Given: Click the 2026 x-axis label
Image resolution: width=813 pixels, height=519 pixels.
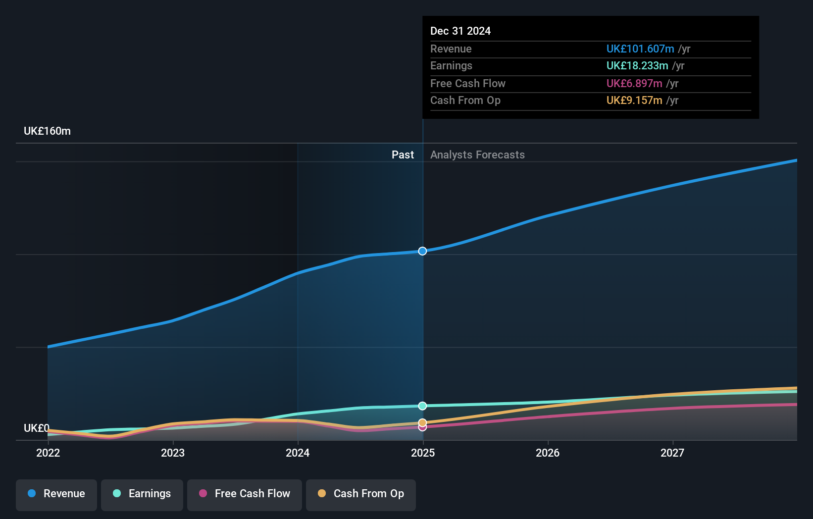Looking at the screenshot, I should point(548,453).
